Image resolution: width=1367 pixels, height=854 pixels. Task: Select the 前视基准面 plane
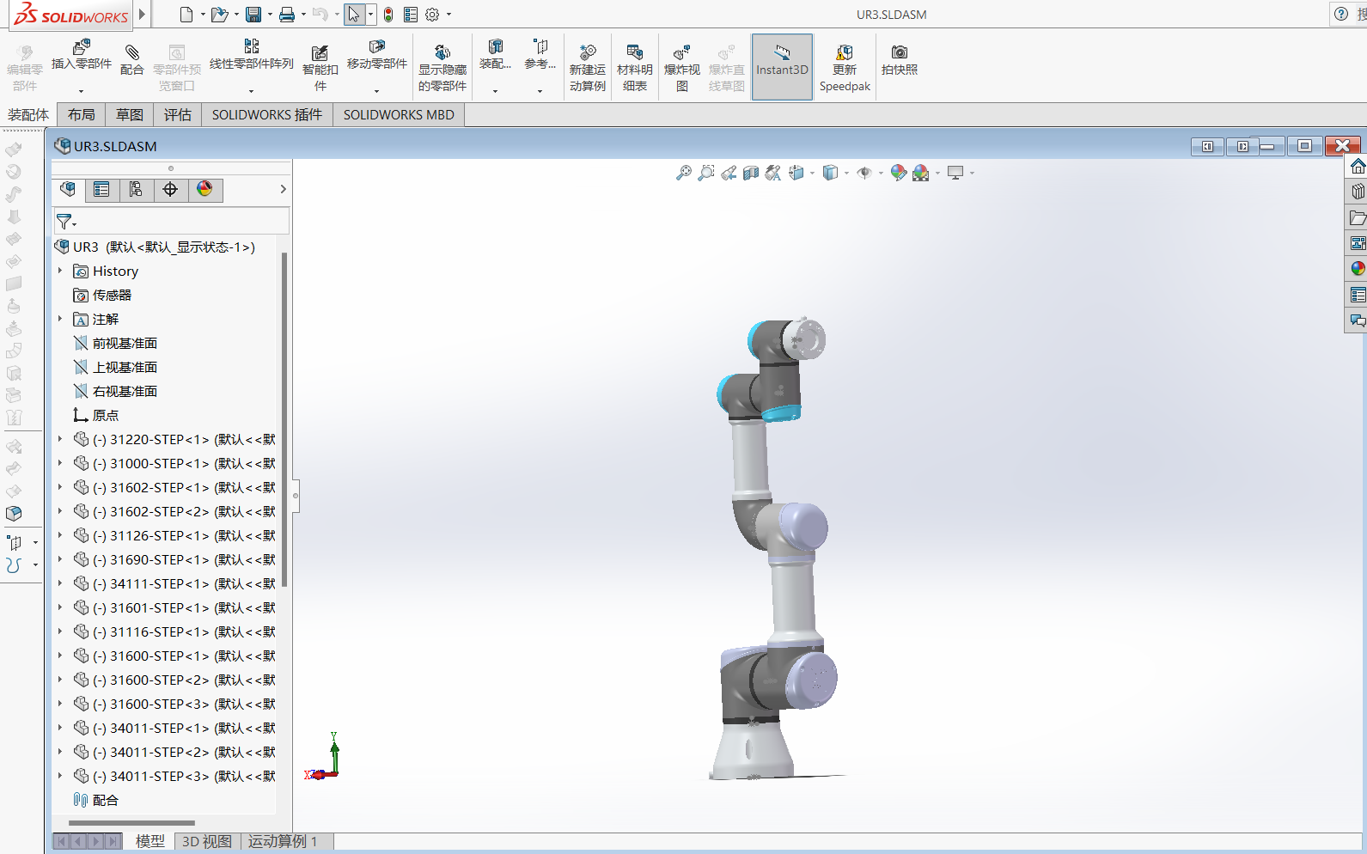coord(116,343)
